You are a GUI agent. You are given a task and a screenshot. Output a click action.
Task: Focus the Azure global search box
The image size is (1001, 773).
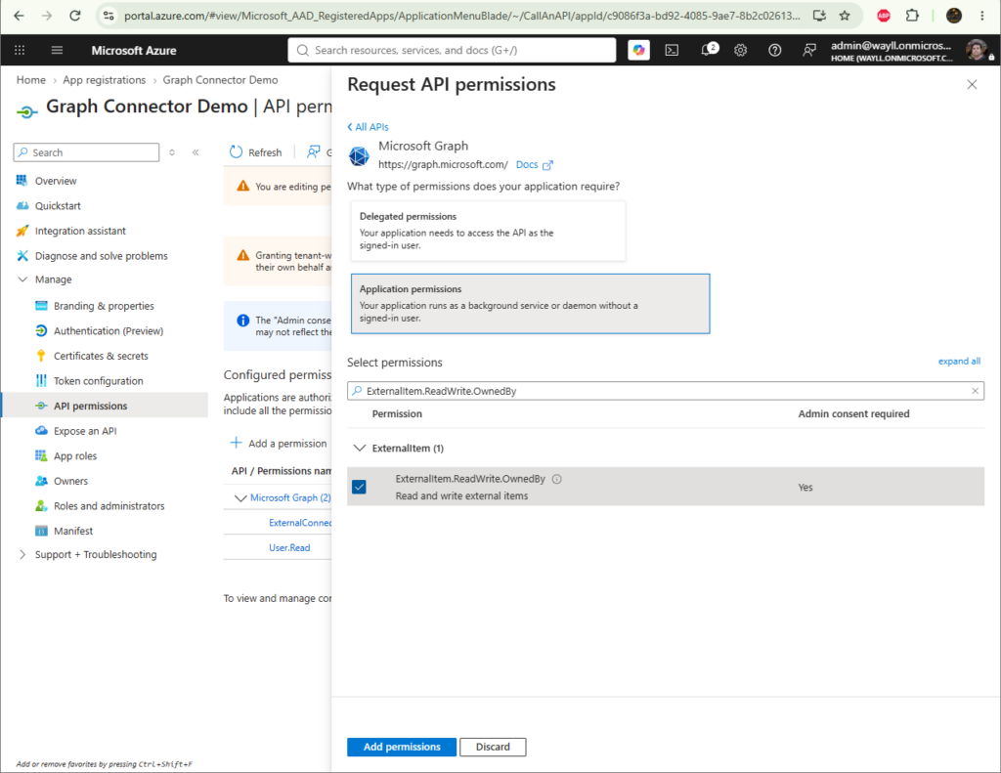point(452,50)
